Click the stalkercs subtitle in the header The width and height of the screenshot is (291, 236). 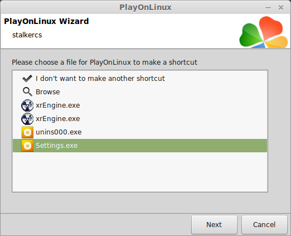tap(27, 35)
